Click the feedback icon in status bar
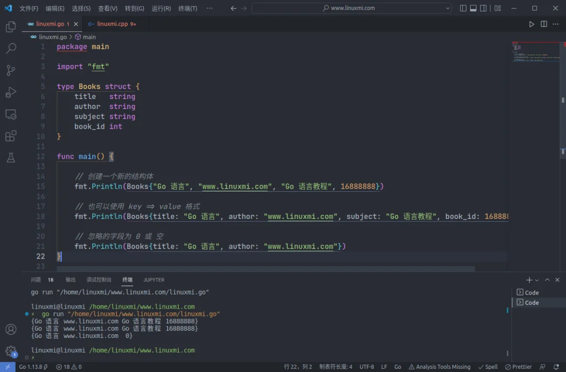566x372 pixels. click(542, 367)
